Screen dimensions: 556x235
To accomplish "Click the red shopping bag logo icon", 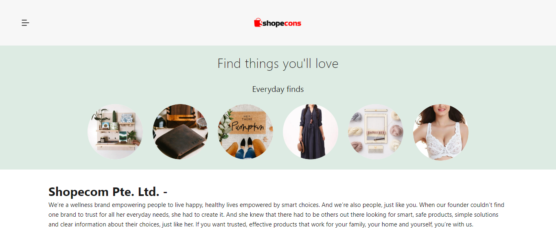I will tap(257, 23).
